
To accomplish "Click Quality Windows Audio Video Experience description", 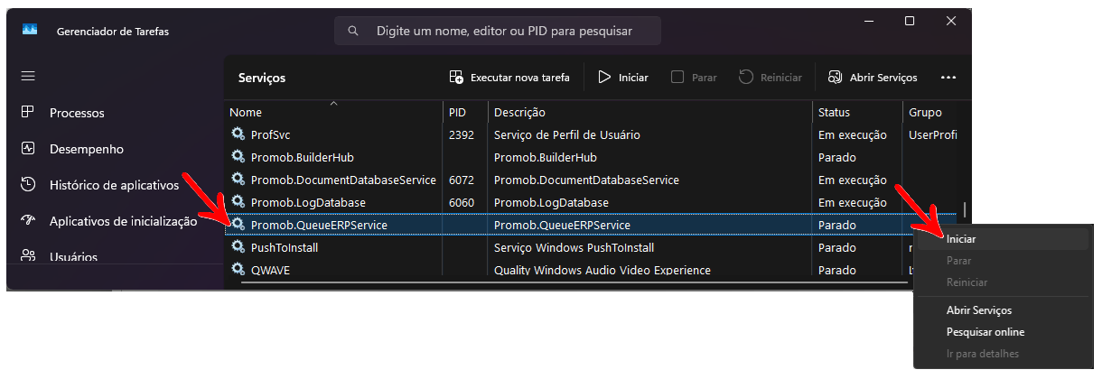I will click(x=602, y=270).
